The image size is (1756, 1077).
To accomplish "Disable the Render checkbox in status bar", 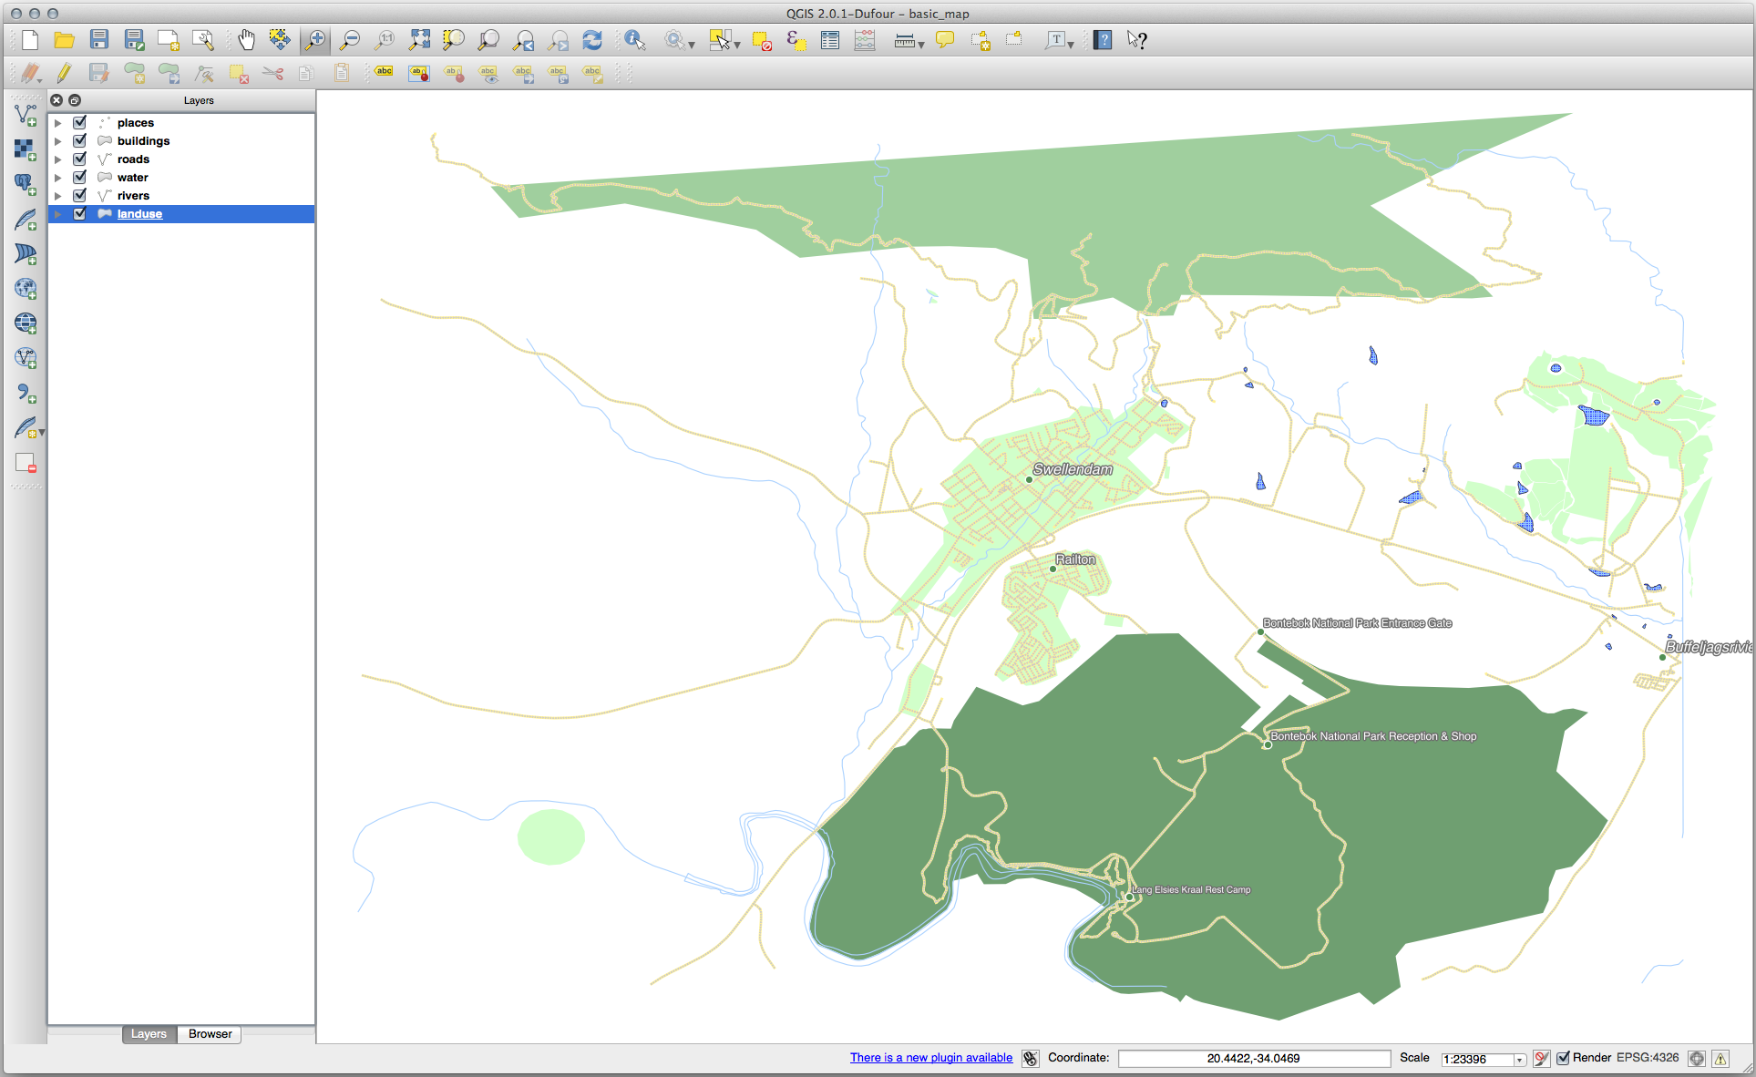I will point(1564,1058).
